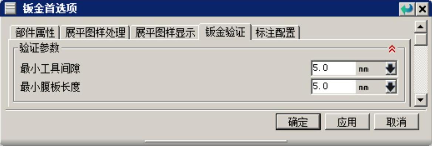Screen dimensions: 432x148
Task: Open the 最小工具间隙 options arrow
Action: (x=391, y=68)
